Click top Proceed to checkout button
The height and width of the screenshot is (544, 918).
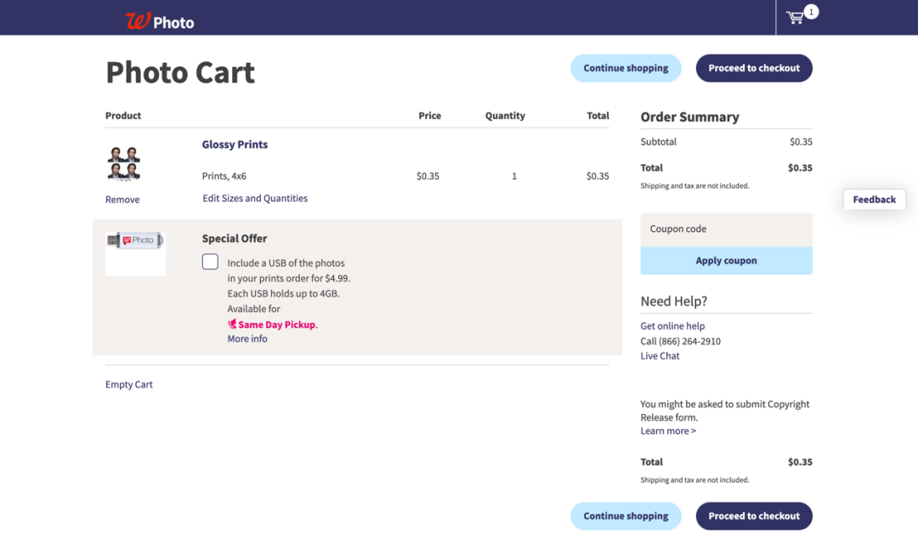754,68
